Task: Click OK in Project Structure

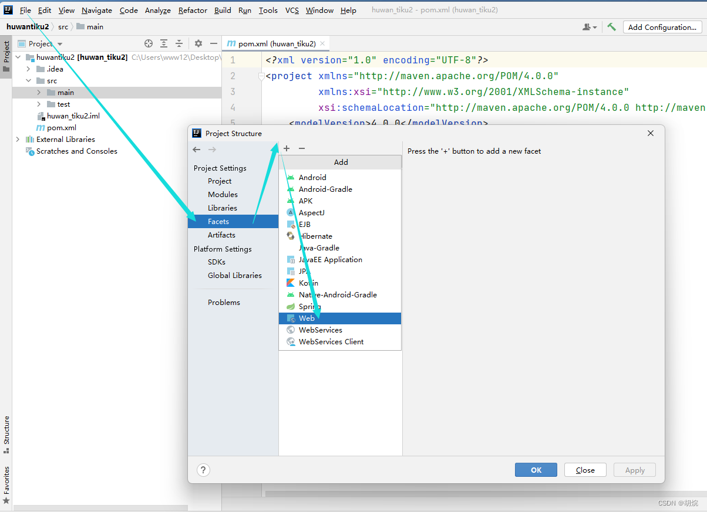Action: (x=536, y=470)
